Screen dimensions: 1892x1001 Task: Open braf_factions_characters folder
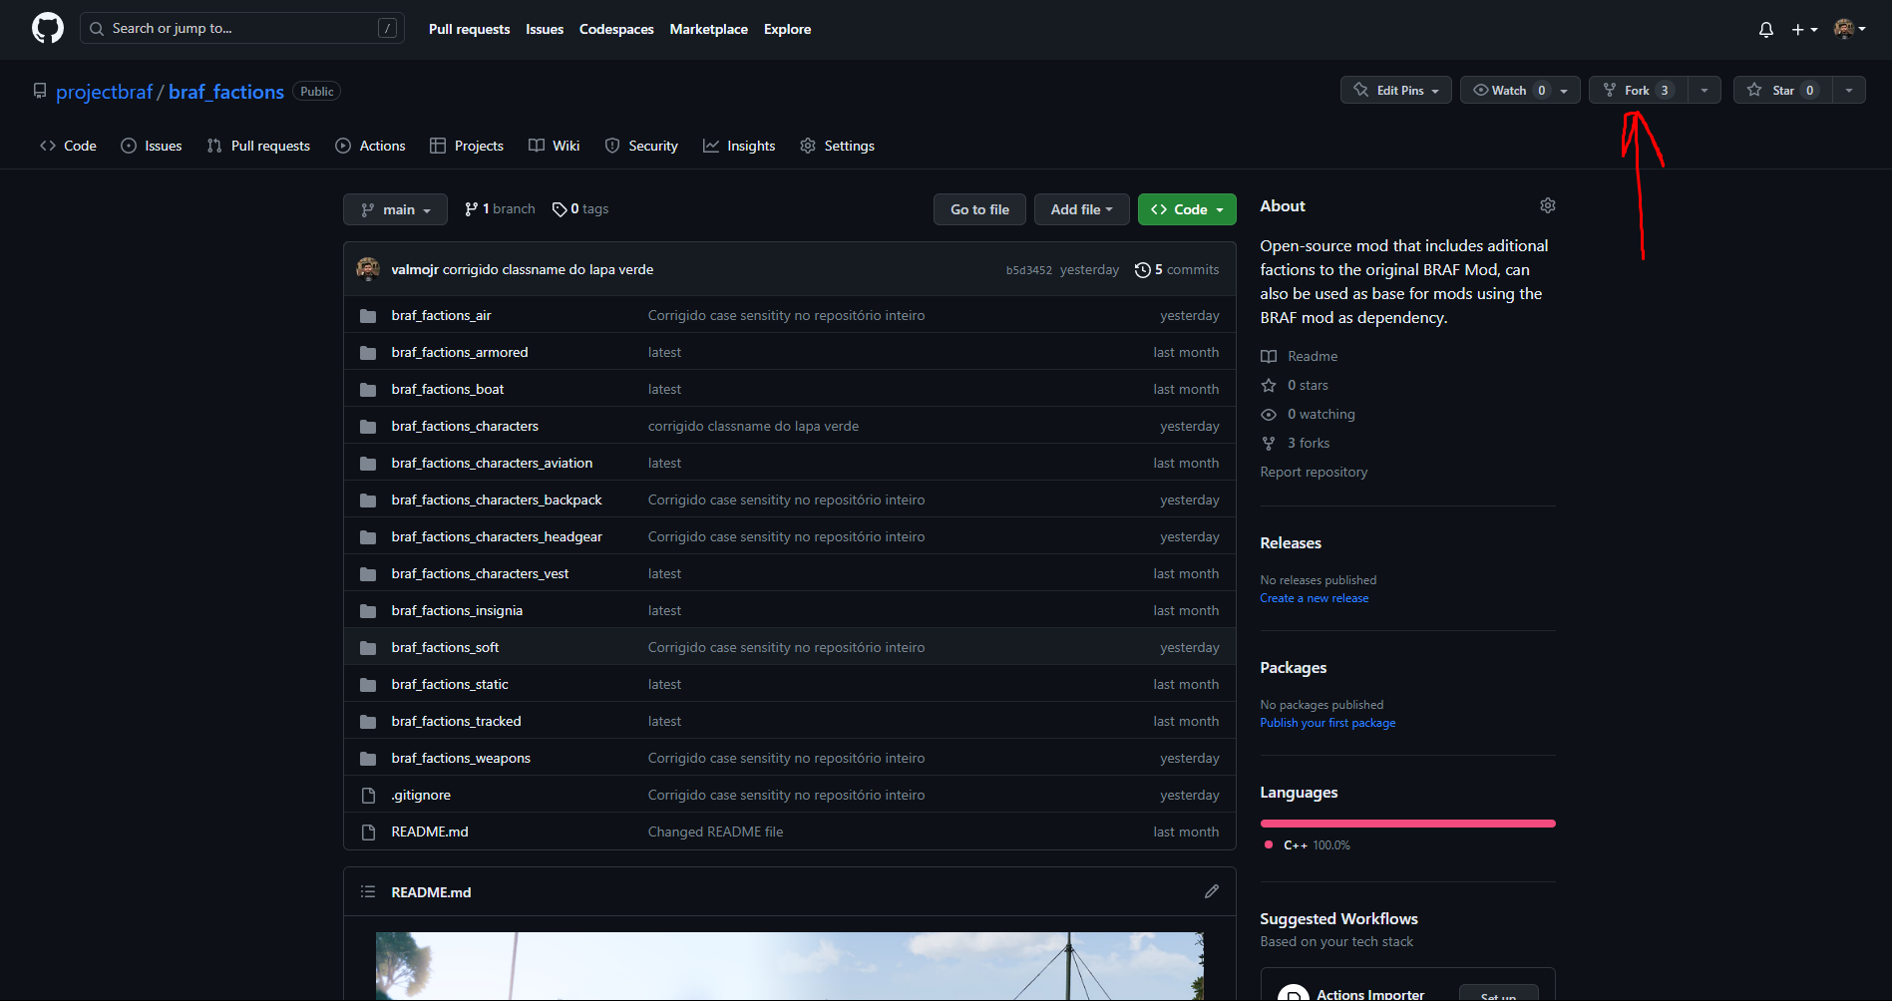coord(465,427)
